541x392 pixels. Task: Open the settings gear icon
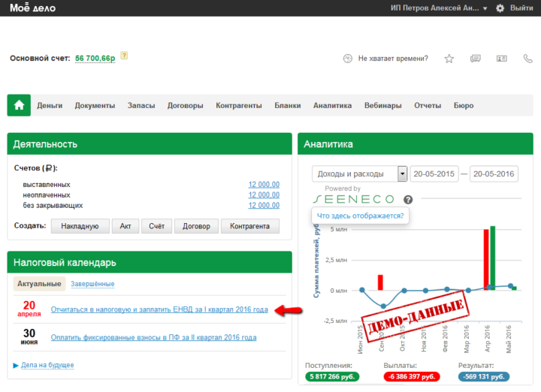pos(500,8)
